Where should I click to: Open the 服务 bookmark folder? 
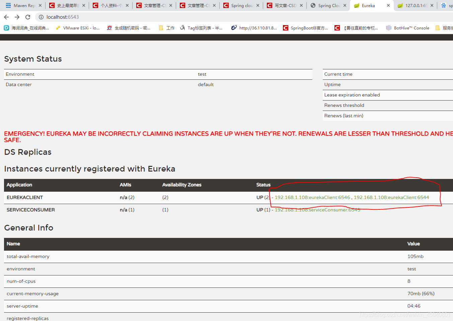pyautogui.click(x=444, y=28)
